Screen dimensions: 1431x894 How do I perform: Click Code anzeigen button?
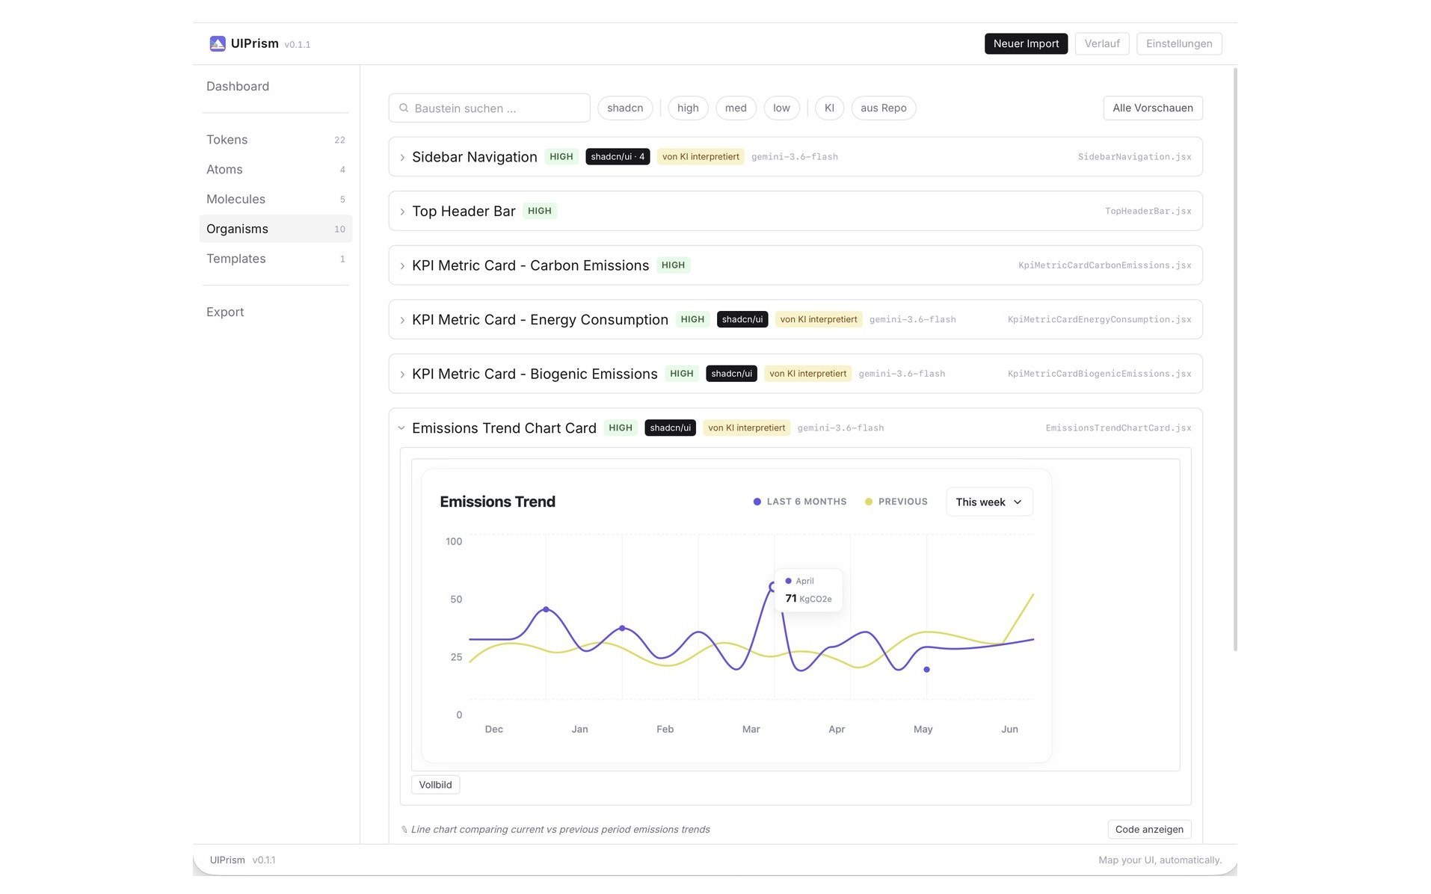[1149, 829]
